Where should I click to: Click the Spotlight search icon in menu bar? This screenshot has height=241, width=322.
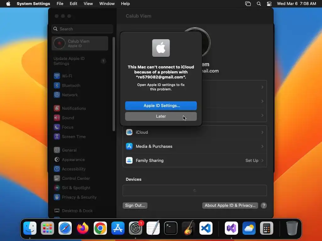[x=259, y=4]
